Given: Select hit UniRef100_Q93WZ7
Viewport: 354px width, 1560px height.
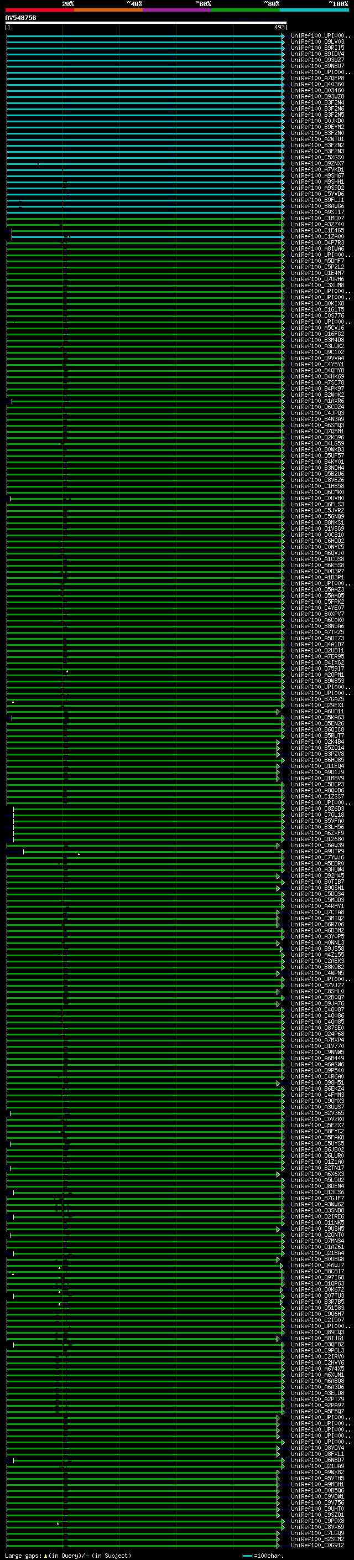Looking at the screenshot, I should point(317,60).
